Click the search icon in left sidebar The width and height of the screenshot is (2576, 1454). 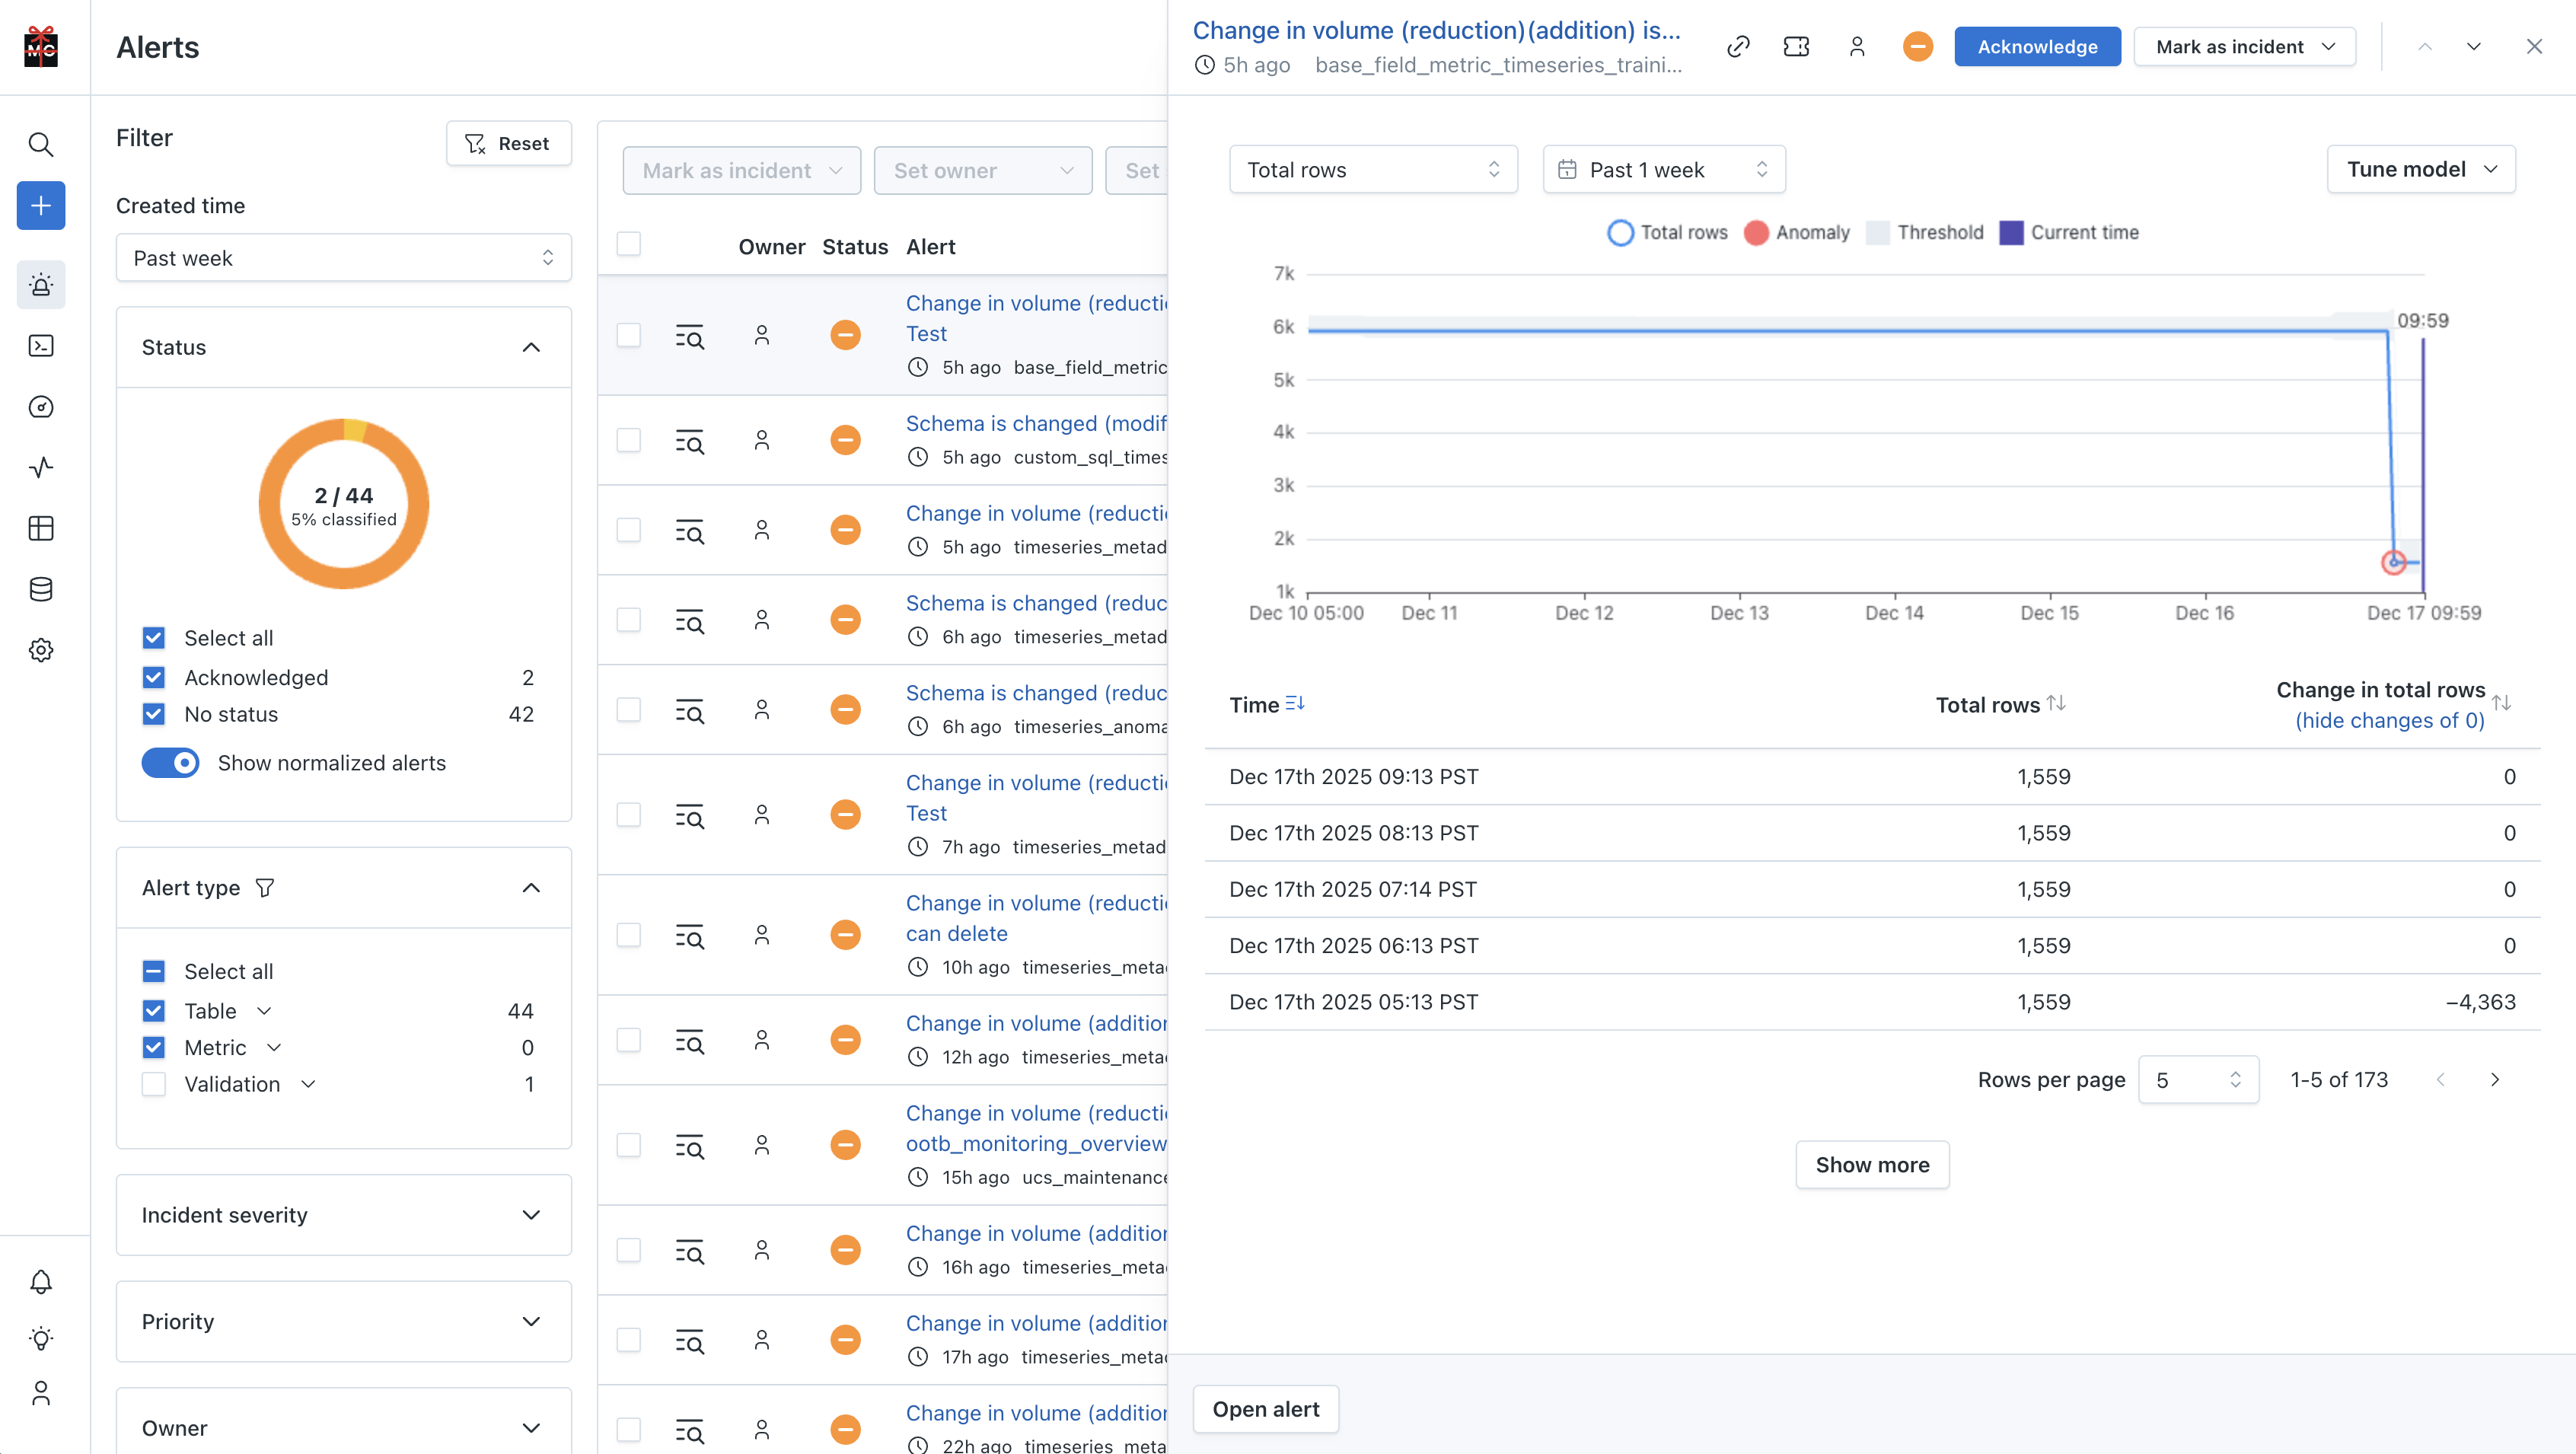coord(41,145)
